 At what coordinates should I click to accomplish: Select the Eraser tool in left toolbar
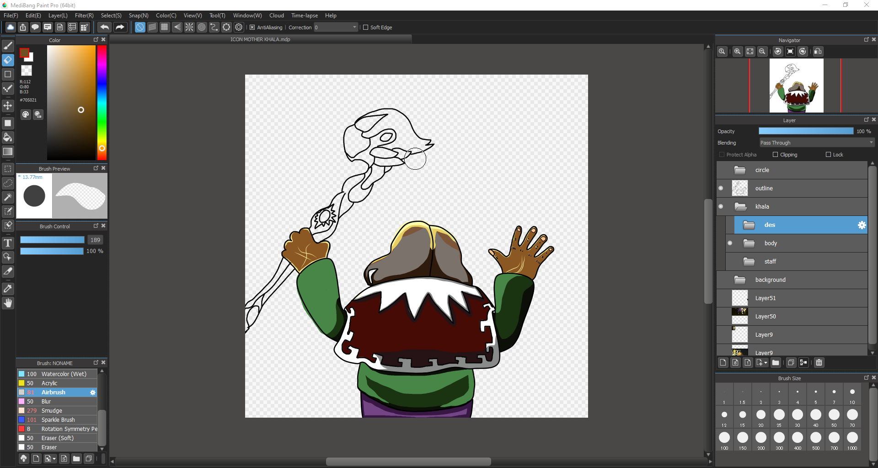(8, 60)
